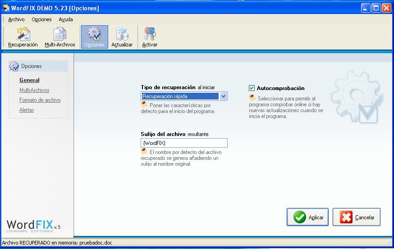Click the Aplicar button

[x=307, y=217]
